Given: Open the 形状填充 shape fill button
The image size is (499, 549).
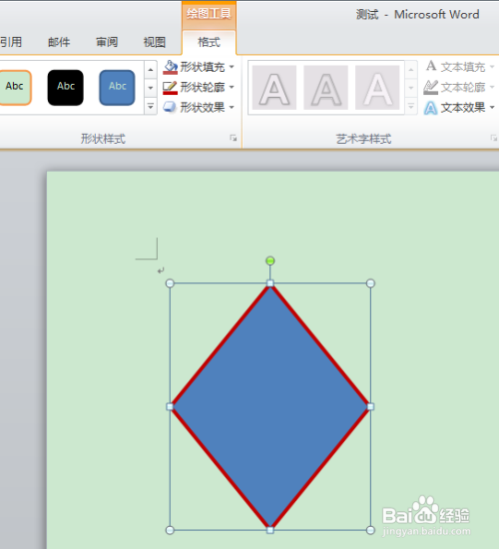Looking at the screenshot, I should point(194,67).
